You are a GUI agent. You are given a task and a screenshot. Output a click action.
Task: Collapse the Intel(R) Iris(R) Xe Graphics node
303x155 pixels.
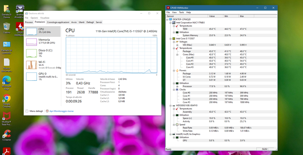click(170, 134)
